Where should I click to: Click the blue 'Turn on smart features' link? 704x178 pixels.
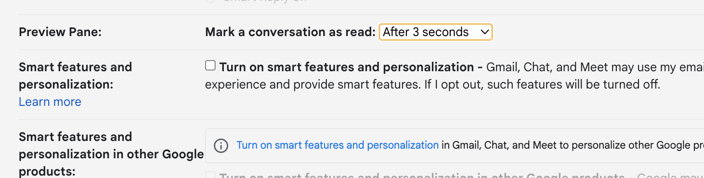pyautogui.click(x=338, y=145)
